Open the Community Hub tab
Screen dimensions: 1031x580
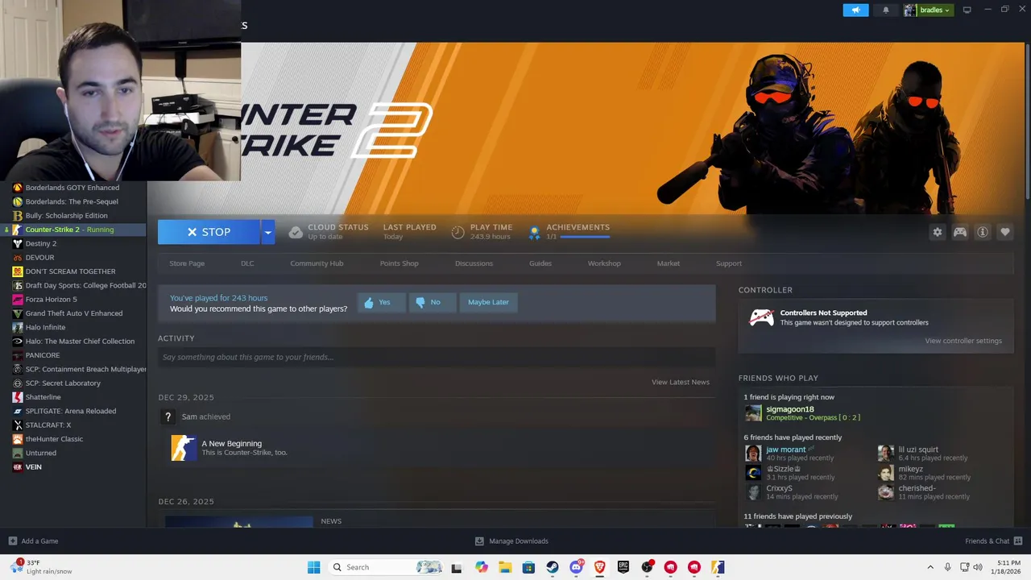point(317,263)
